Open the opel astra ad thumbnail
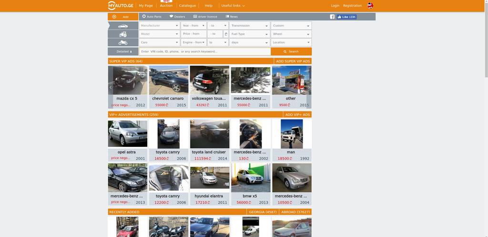Viewport: 488px width, 237px height. click(128, 133)
